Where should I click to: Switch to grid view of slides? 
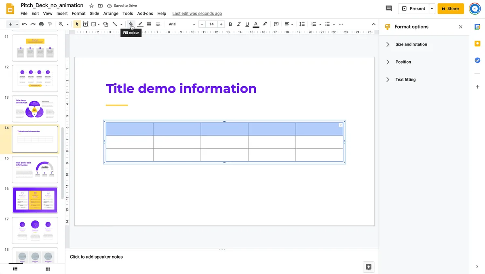[x=48, y=269]
